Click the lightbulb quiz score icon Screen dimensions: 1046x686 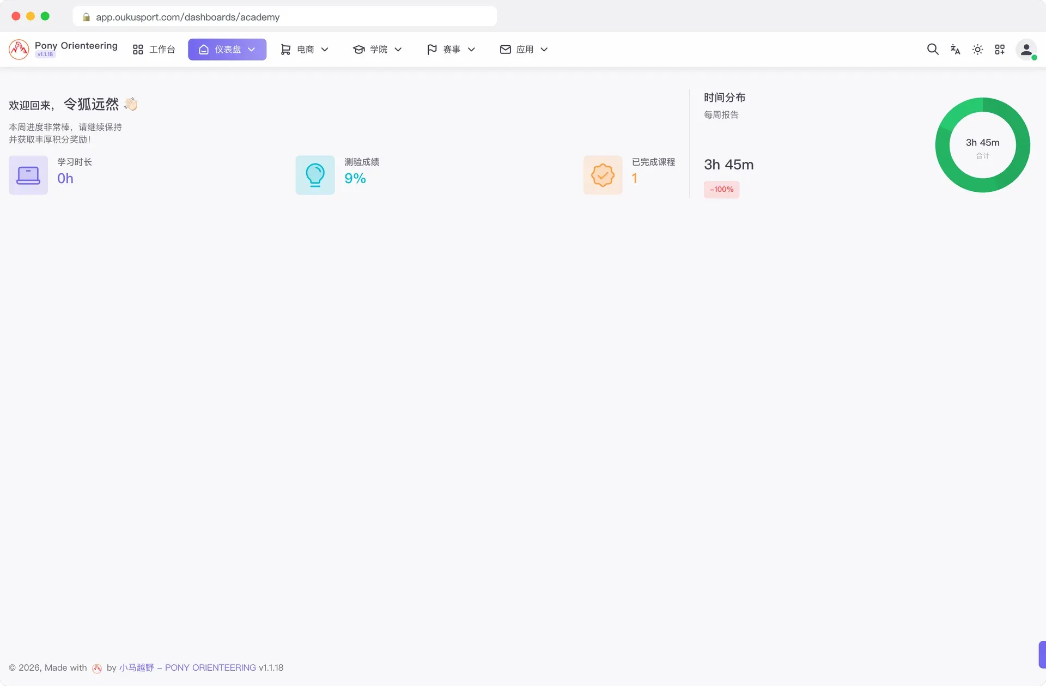click(315, 175)
